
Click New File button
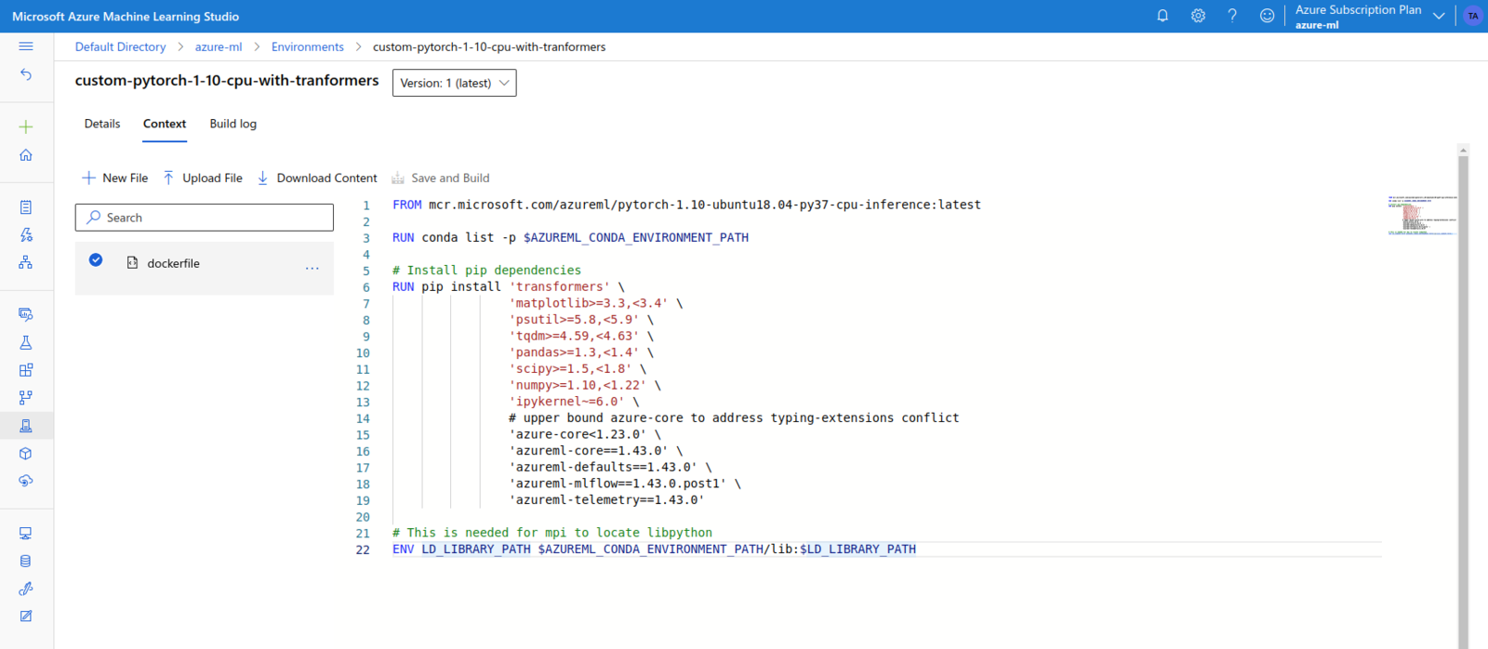pyautogui.click(x=115, y=178)
